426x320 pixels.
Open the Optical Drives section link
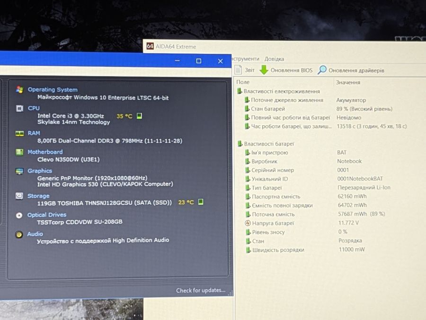tap(46, 215)
